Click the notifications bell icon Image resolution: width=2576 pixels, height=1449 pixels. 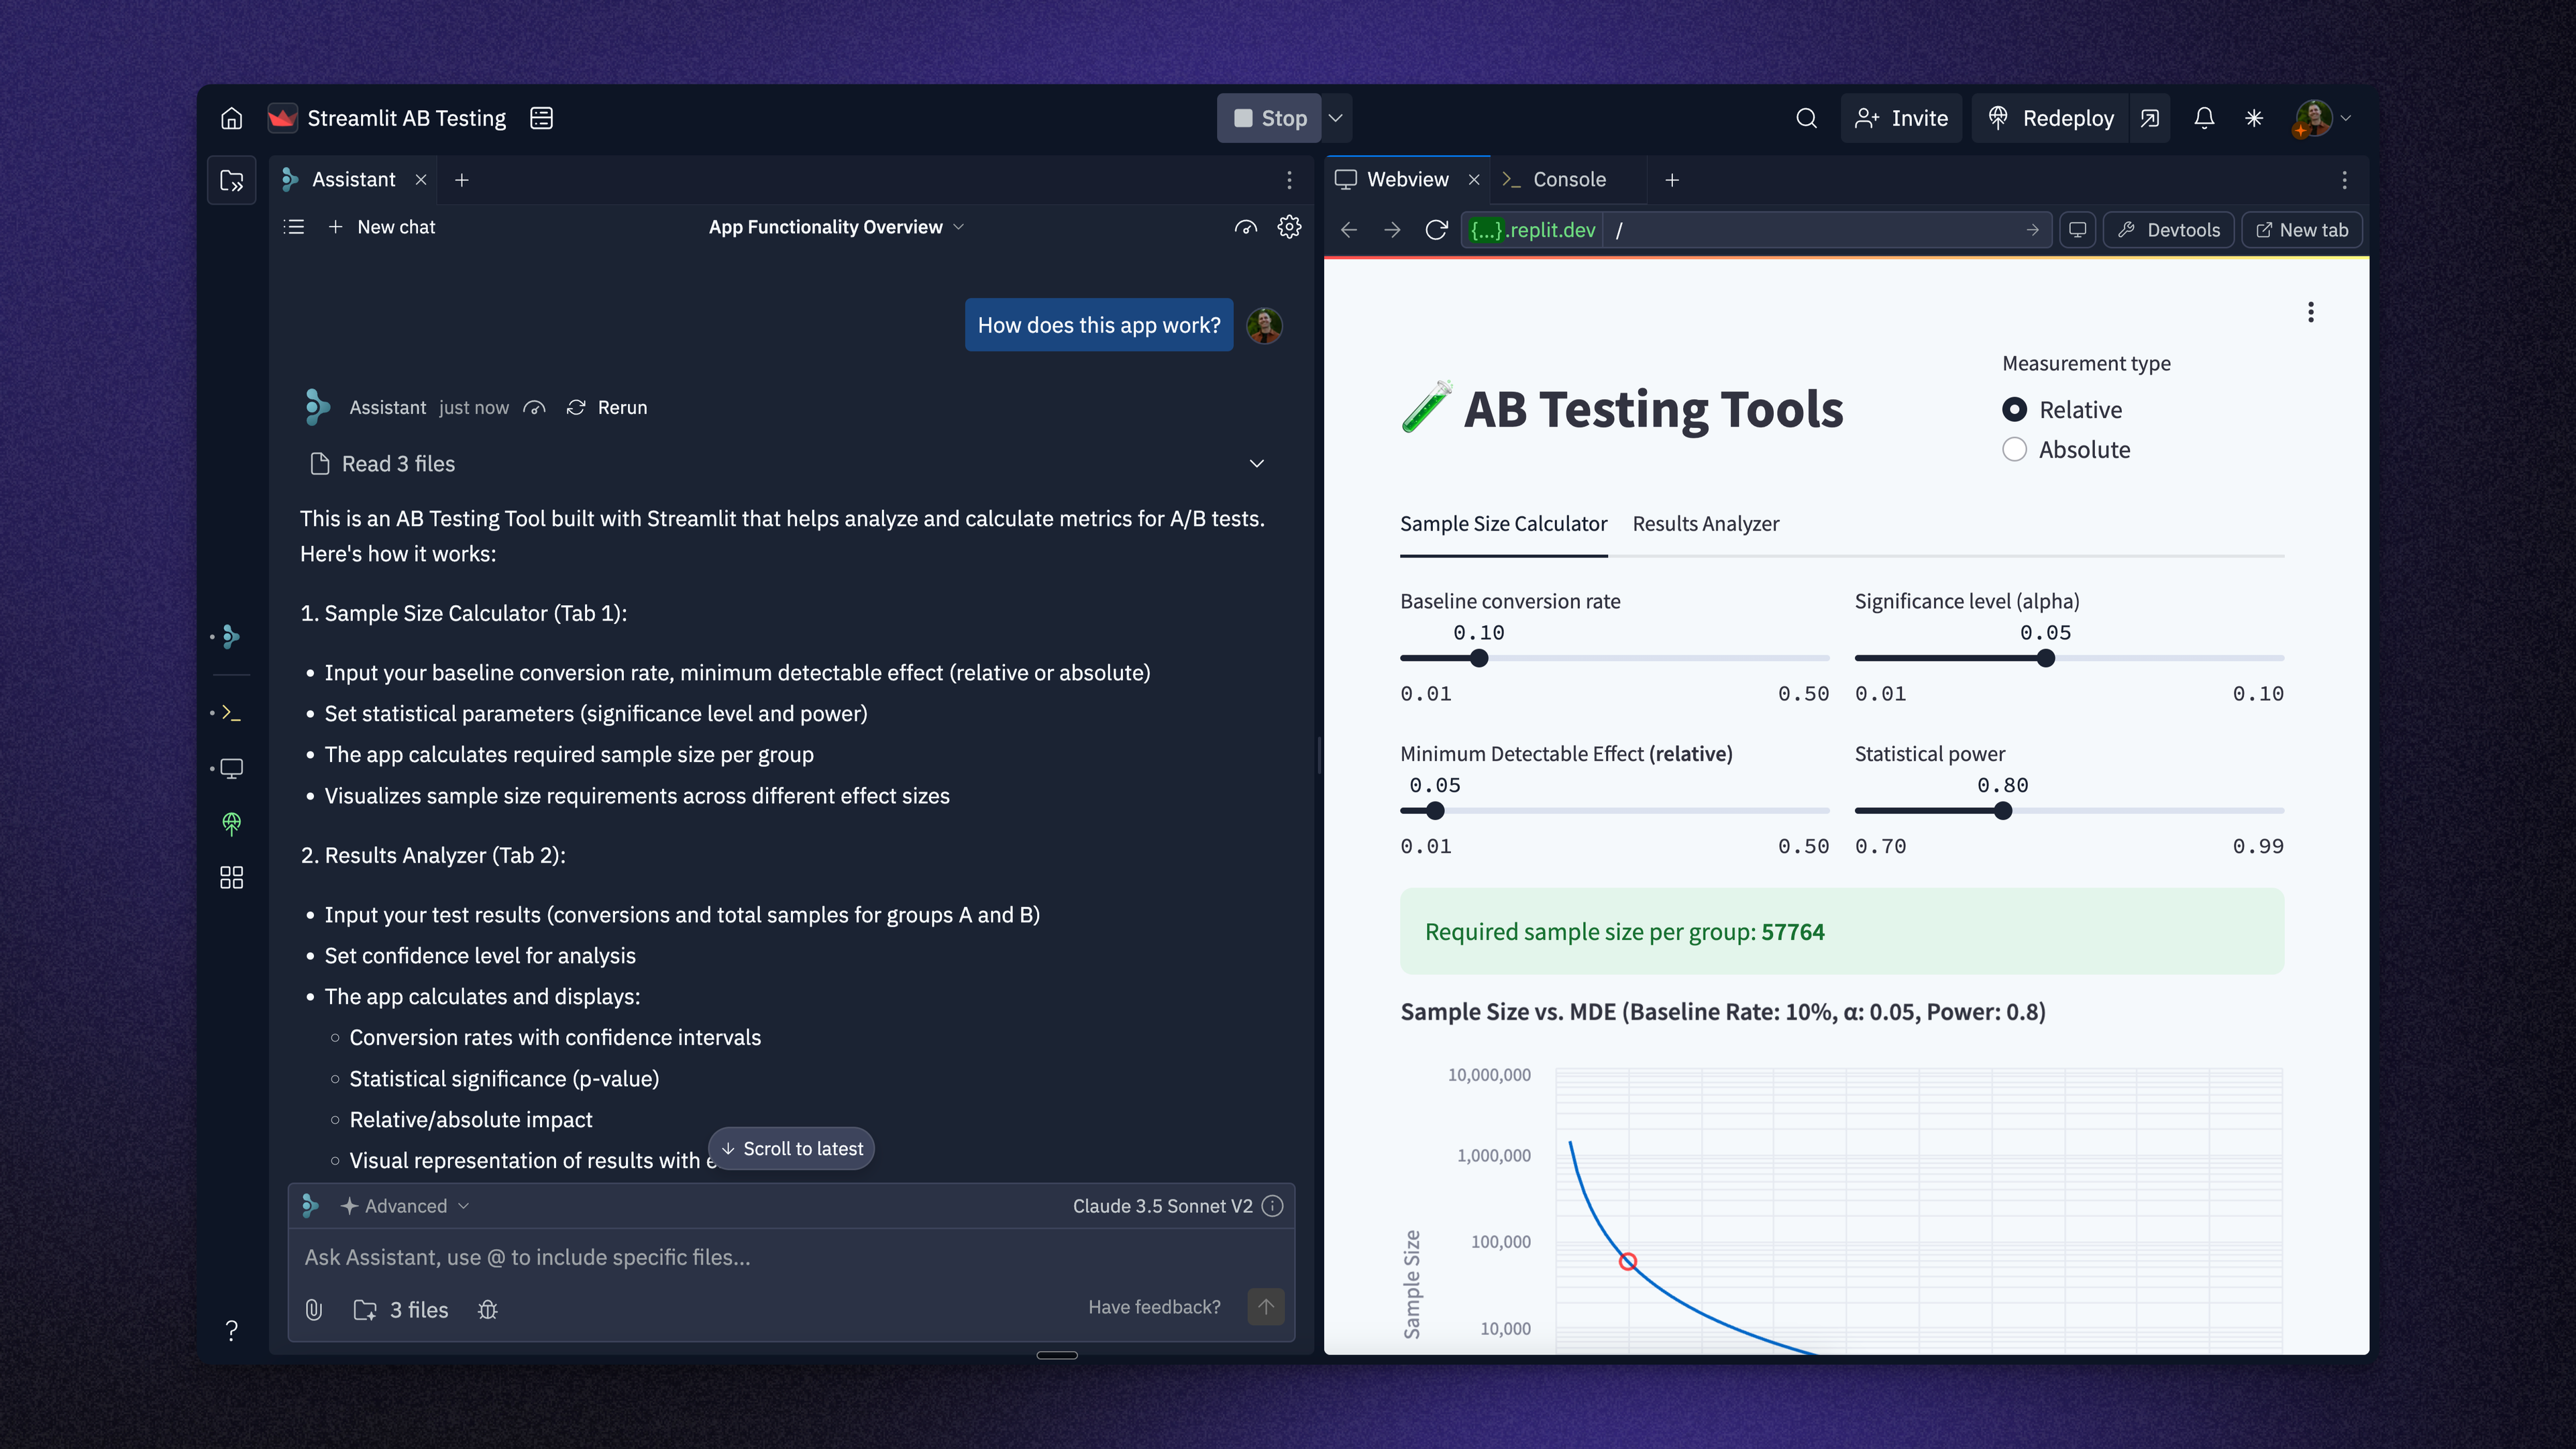click(x=2204, y=118)
